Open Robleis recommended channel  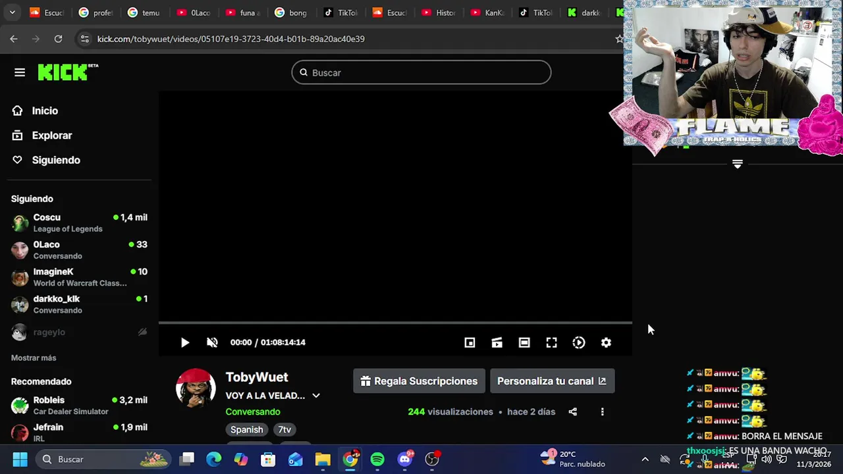point(79,406)
